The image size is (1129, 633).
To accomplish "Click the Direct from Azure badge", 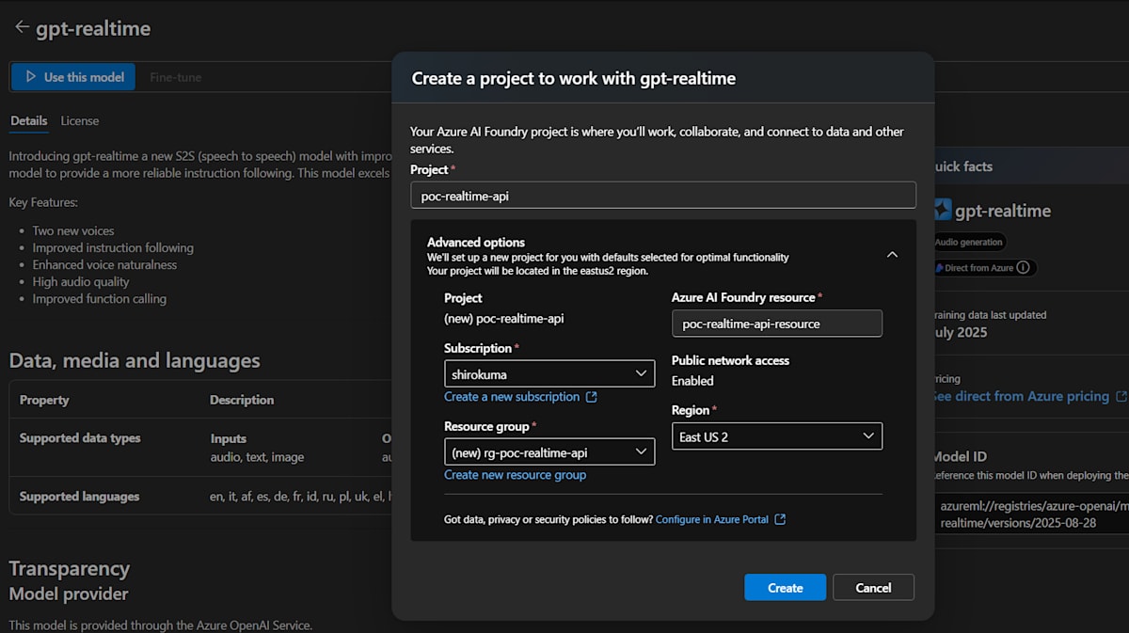I will pyautogui.click(x=984, y=268).
